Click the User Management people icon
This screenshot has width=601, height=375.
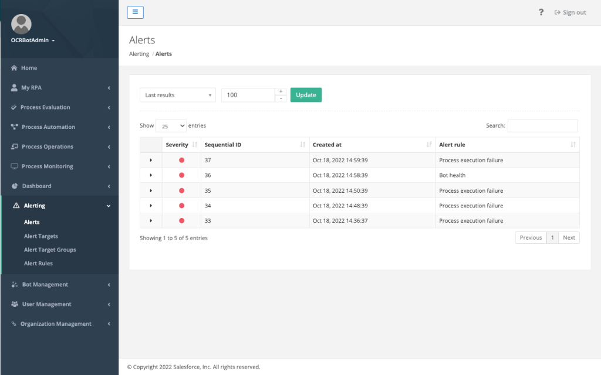[15, 304]
